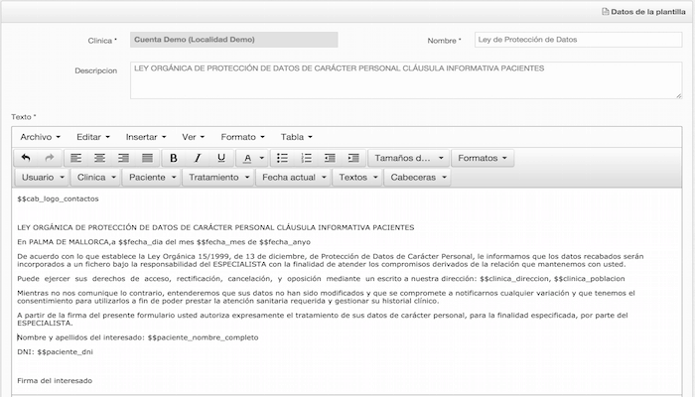Open text color picker arrow

262,158
